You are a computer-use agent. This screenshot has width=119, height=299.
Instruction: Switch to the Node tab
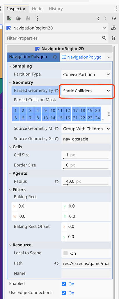click(37, 9)
